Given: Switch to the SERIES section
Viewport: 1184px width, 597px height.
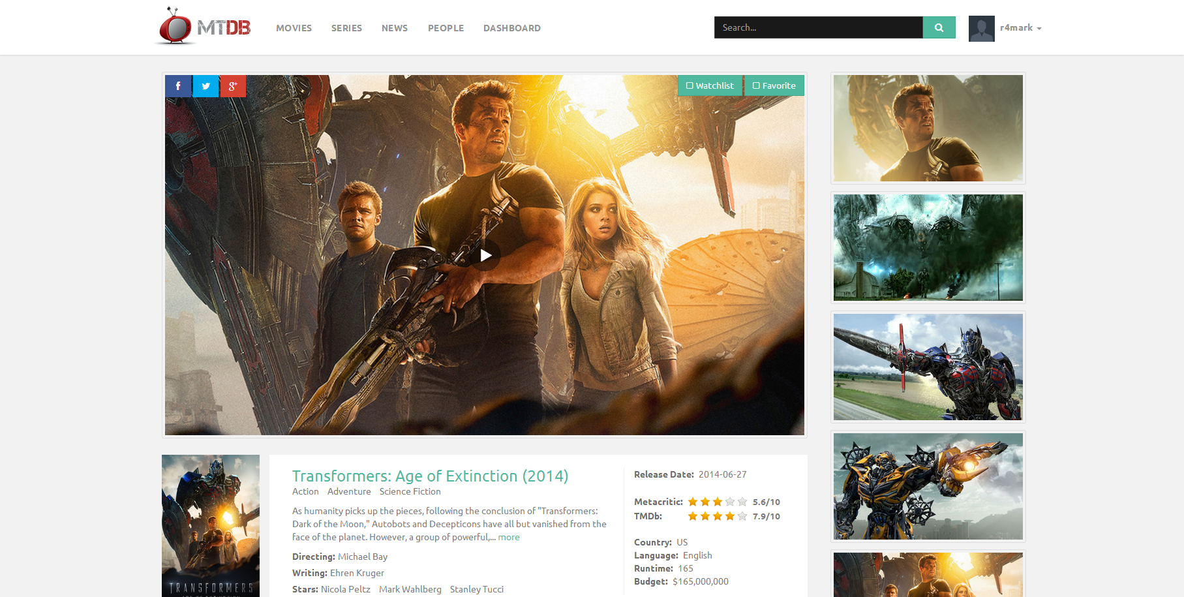Looking at the screenshot, I should point(346,28).
